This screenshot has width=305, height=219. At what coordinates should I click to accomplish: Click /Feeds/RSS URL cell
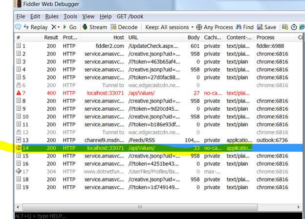142,140
